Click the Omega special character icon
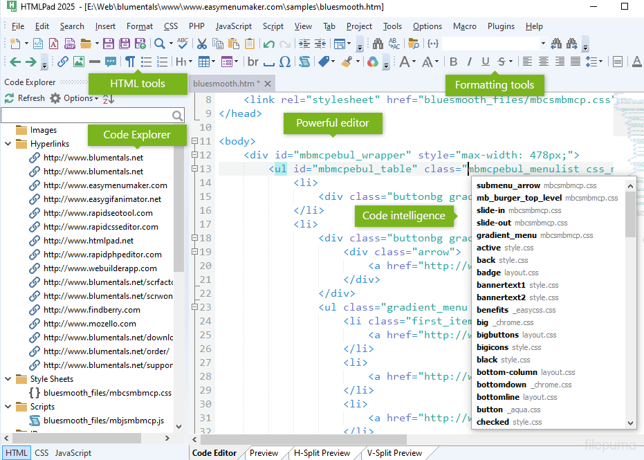Screen dimensions: 644x460 coord(284,62)
